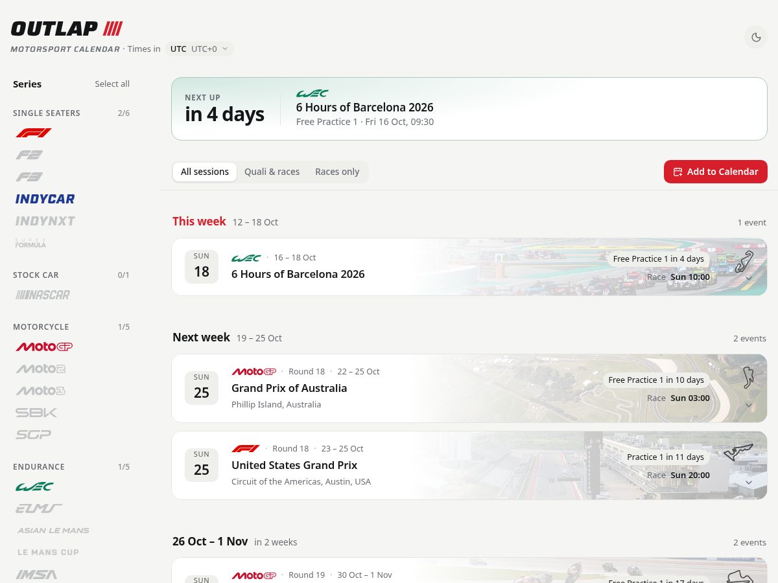Click the SUN 18 date badge

202,266
